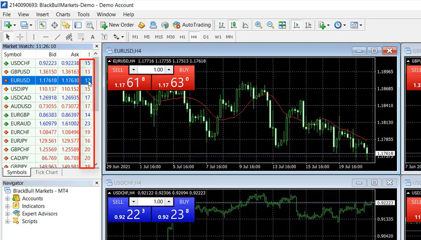Image resolution: width=421 pixels, height=240 pixels.
Task: Expand the Indicators tree node
Action: pos(8,206)
